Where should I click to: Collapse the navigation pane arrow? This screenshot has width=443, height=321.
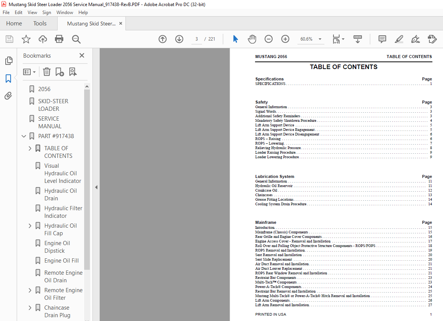pyautogui.click(x=96, y=187)
